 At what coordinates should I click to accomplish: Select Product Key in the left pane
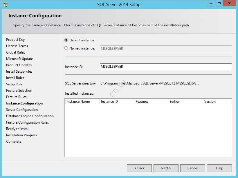coord(15,39)
